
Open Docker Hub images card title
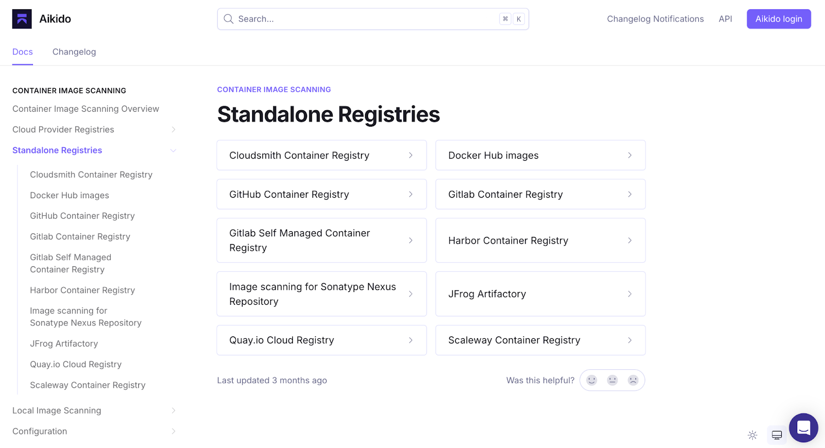(x=493, y=155)
